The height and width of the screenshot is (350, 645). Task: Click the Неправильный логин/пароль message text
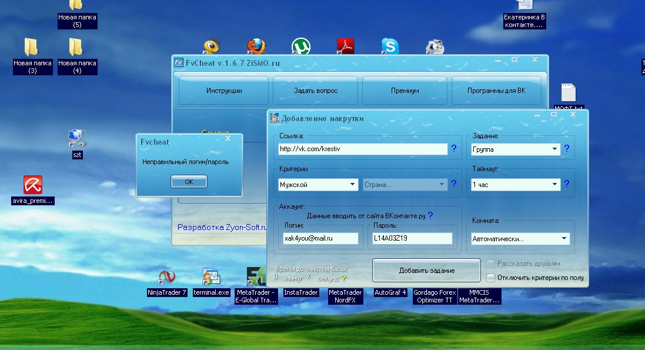[186, 162]
